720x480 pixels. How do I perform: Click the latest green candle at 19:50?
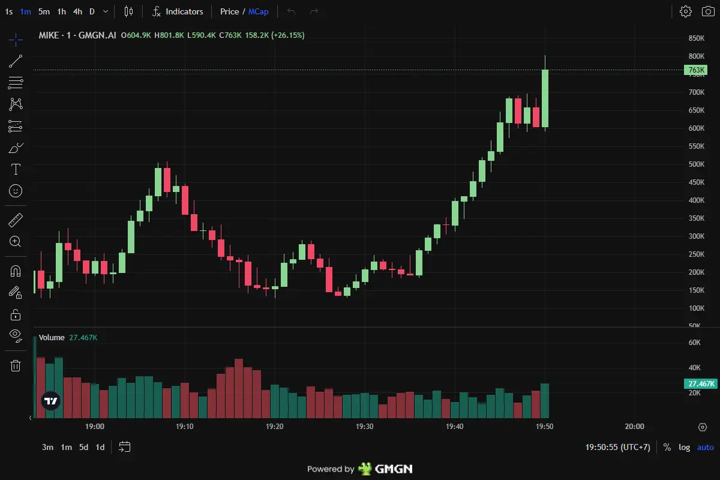point(545,98)
